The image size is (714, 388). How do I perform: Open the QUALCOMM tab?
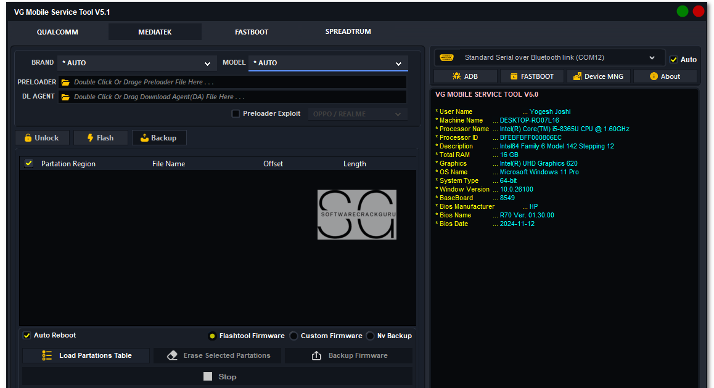(x=57, y=32)
